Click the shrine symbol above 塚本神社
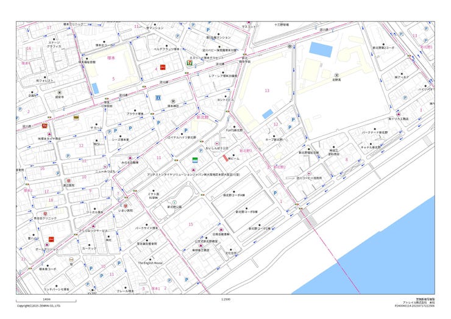 click(173, 101)
